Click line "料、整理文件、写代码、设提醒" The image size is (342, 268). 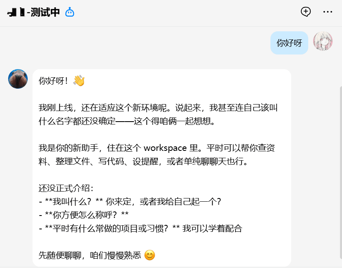[x=143, y=161]
